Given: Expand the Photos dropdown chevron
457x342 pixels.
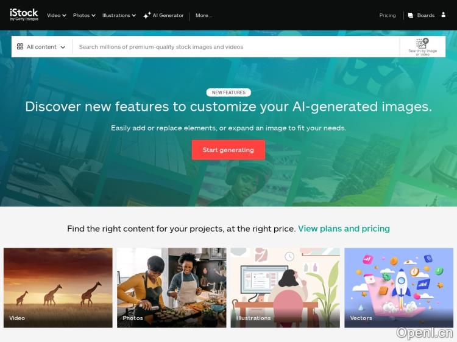Looking at the screenshot, I should (x=94, y=15).
